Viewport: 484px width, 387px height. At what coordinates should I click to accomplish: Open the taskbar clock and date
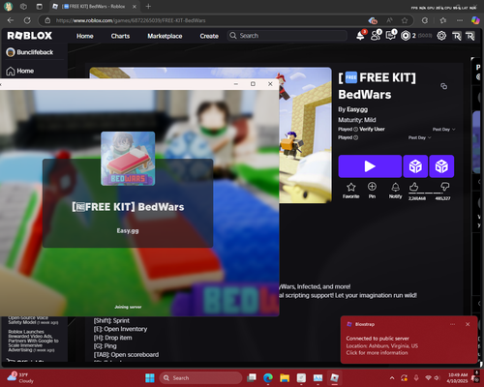tap(458, 378)
